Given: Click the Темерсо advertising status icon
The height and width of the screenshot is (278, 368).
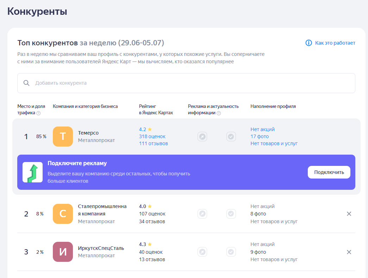Looking at the screenshot, I should pos(202,137).
